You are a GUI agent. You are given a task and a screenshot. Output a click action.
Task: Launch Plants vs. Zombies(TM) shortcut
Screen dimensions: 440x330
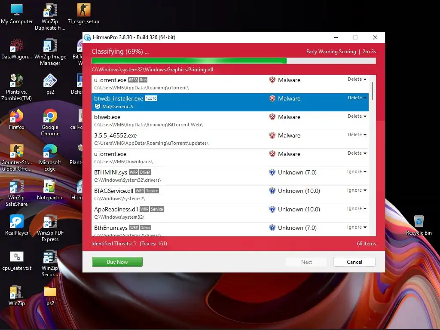point(17,87)
